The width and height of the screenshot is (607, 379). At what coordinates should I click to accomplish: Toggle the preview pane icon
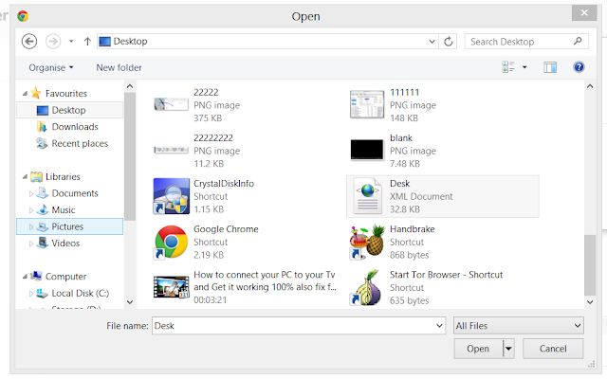(550, 67)
